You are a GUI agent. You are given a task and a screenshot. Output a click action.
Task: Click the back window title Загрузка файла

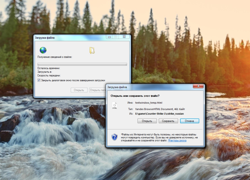[x=45, y=38]
